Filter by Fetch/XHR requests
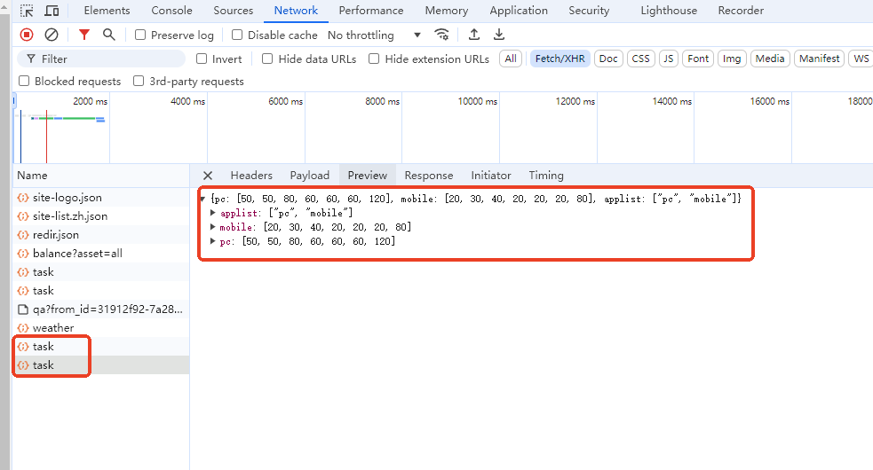The image size is (873, 470). (560, 59)
